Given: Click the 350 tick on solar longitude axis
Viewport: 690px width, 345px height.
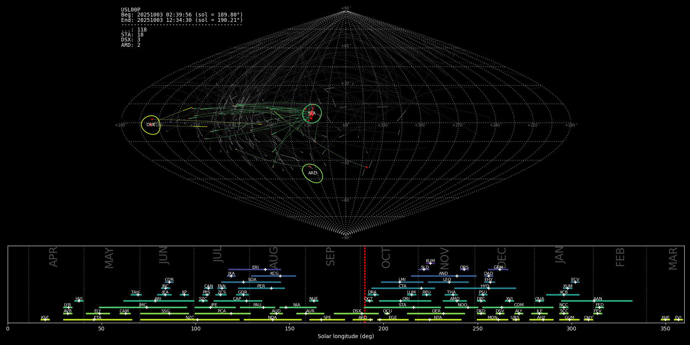Looking at the screenshot, I should click(x=665, y=329).
